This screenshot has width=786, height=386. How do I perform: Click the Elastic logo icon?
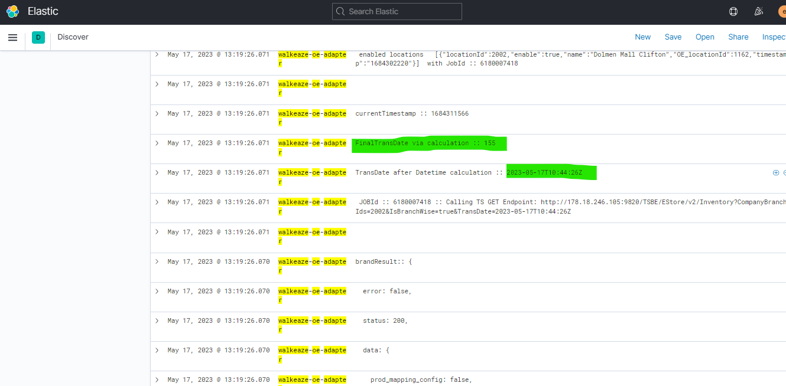click(x=13, y=11)
